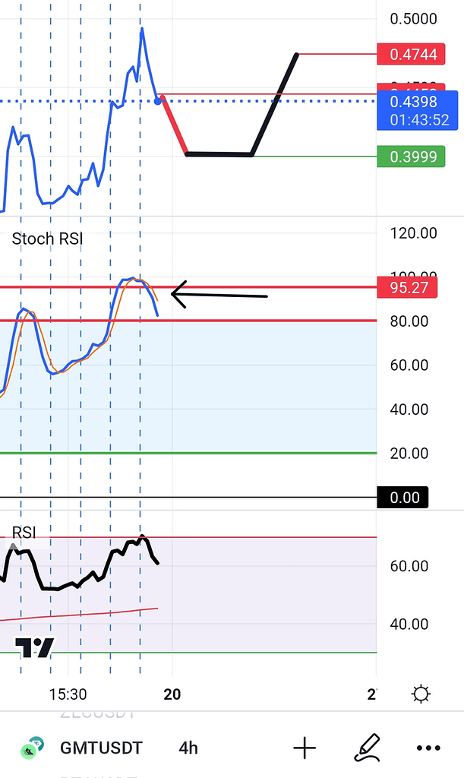This screenshot has width=464, height=778.
Task: Tap the GMTUSDT coin logo icon
Action: point(31,748)
